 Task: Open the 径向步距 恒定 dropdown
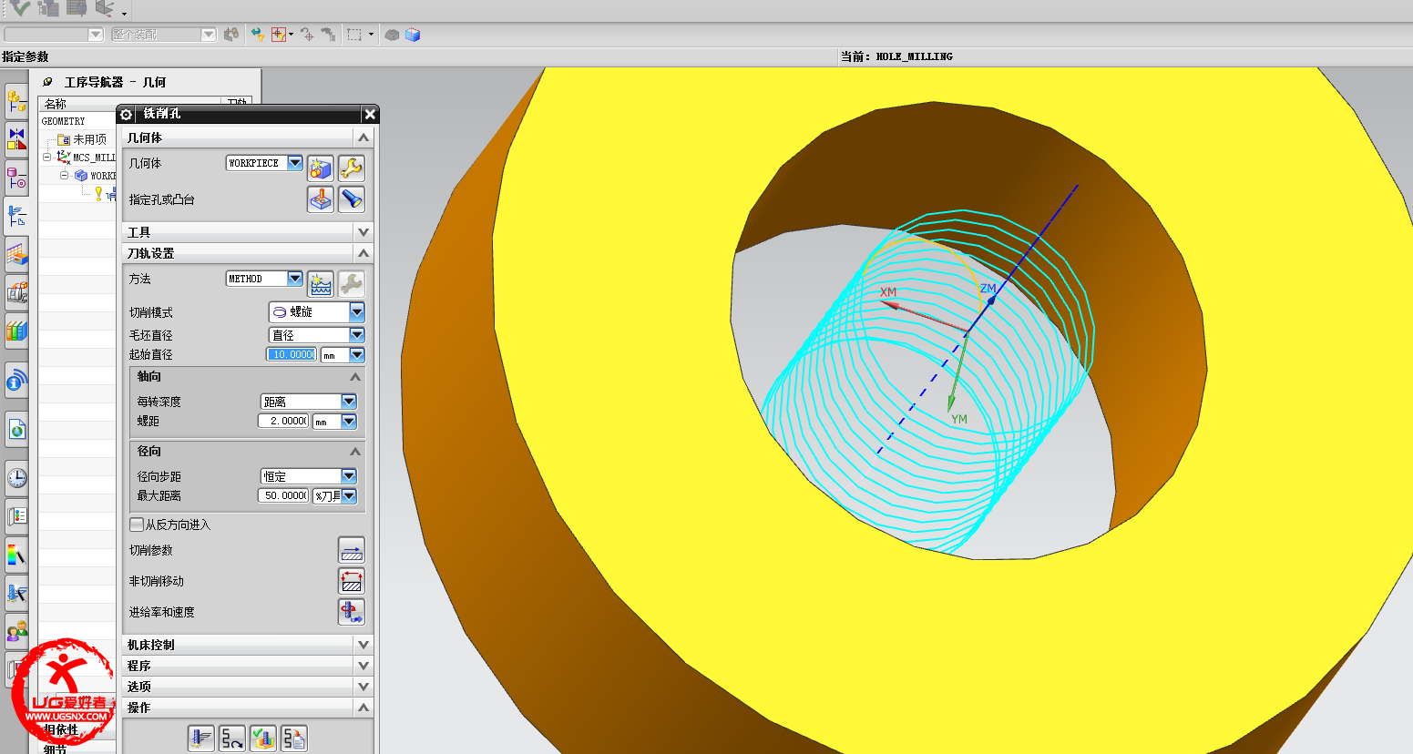pos(349,476)
